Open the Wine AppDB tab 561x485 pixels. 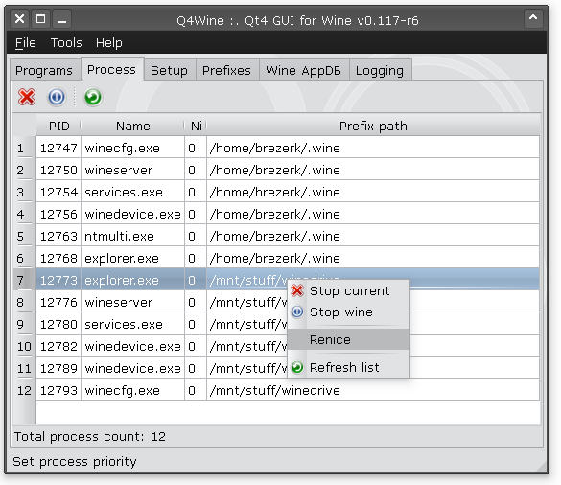click(303, 71)
